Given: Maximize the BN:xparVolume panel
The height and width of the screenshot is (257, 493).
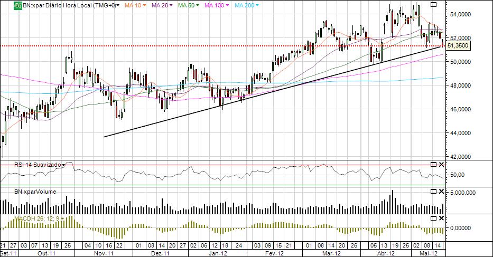Looking at the screenshot, I should (434, 192).
